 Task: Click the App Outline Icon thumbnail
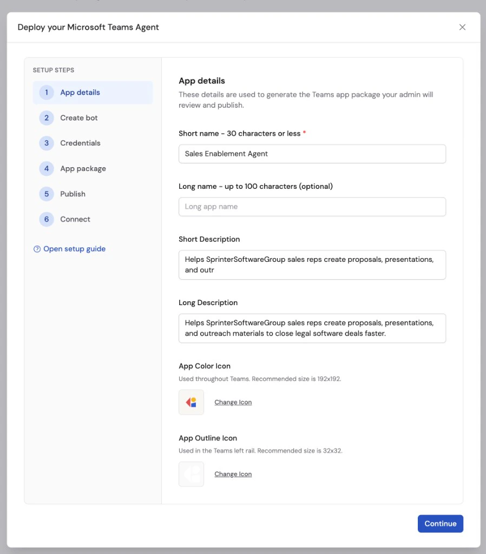click(x=191, y=474)
